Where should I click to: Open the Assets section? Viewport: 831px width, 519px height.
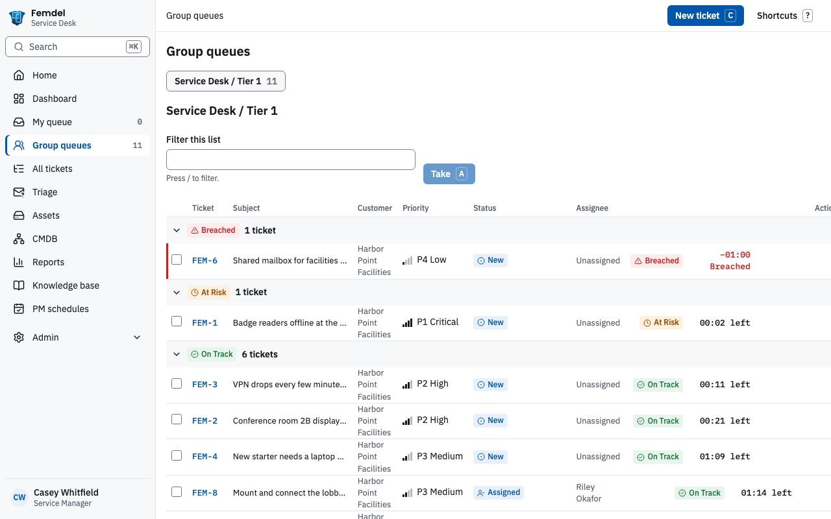coord(77,215)
